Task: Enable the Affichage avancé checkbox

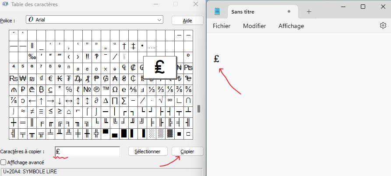Action: pos(4,162)
